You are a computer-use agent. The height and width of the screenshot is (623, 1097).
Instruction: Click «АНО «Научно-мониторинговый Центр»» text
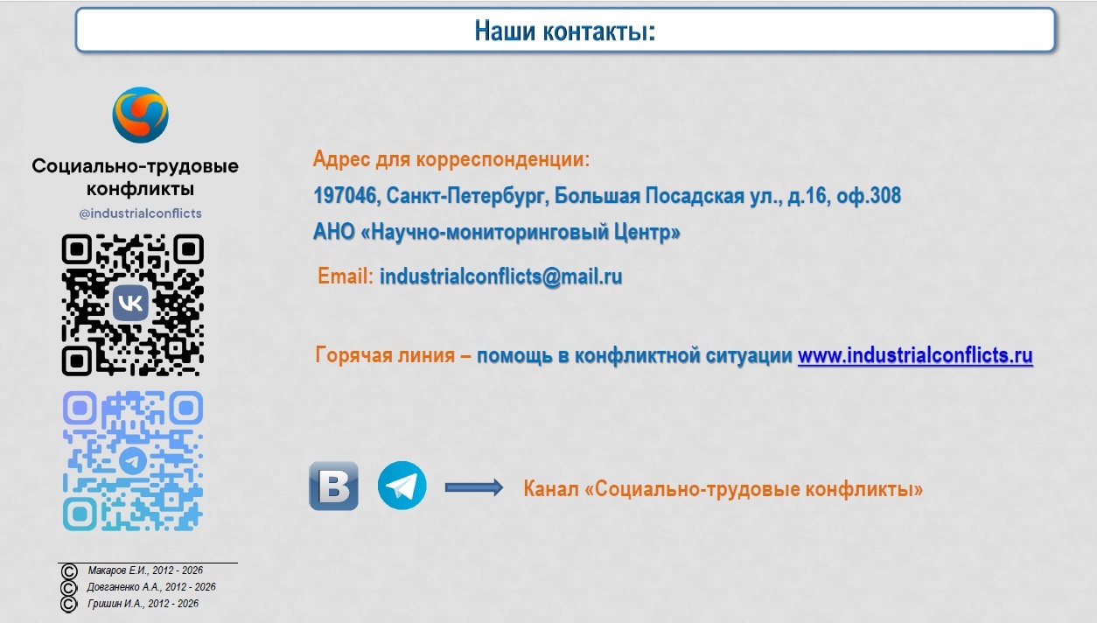pyautogui.click(x=497, y=233)
